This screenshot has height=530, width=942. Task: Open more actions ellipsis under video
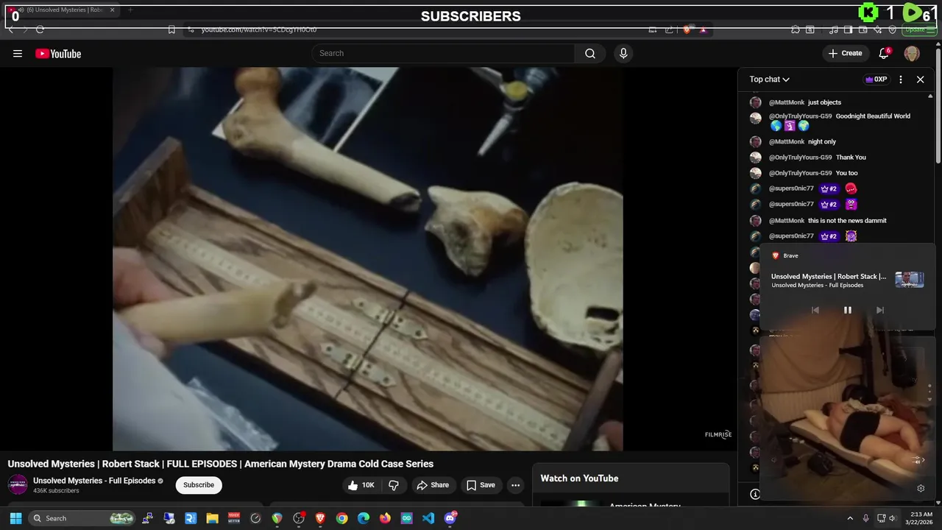515,485
